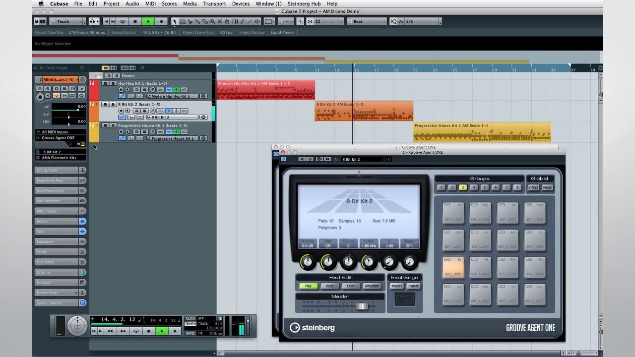
Task: Click main toolbar Record button
Action: coord(161,21)
